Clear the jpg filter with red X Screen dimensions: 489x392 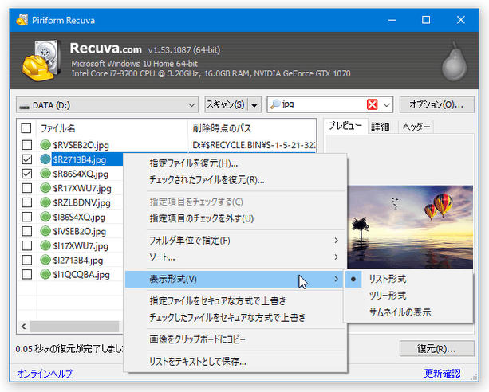372,104
